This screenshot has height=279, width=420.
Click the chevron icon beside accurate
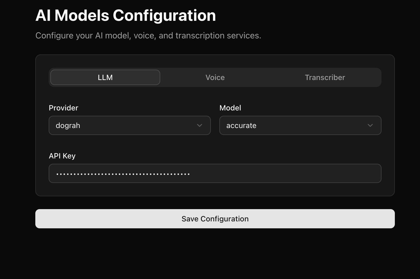pos(370,125)
